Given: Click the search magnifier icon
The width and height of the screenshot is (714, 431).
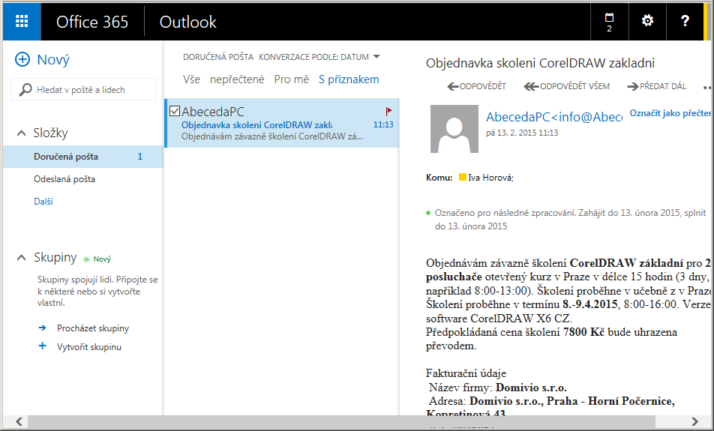Looking at the screenshot, I should coord(25,90).
